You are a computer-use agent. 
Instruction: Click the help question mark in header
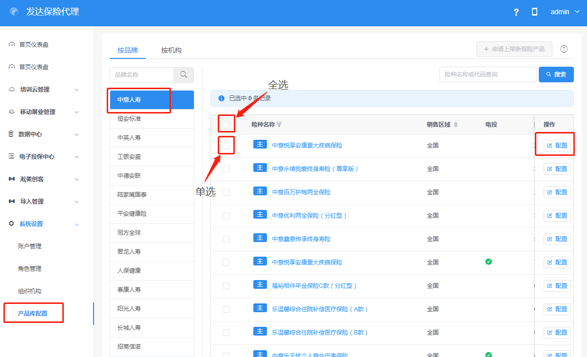click(x=516, y=12)
